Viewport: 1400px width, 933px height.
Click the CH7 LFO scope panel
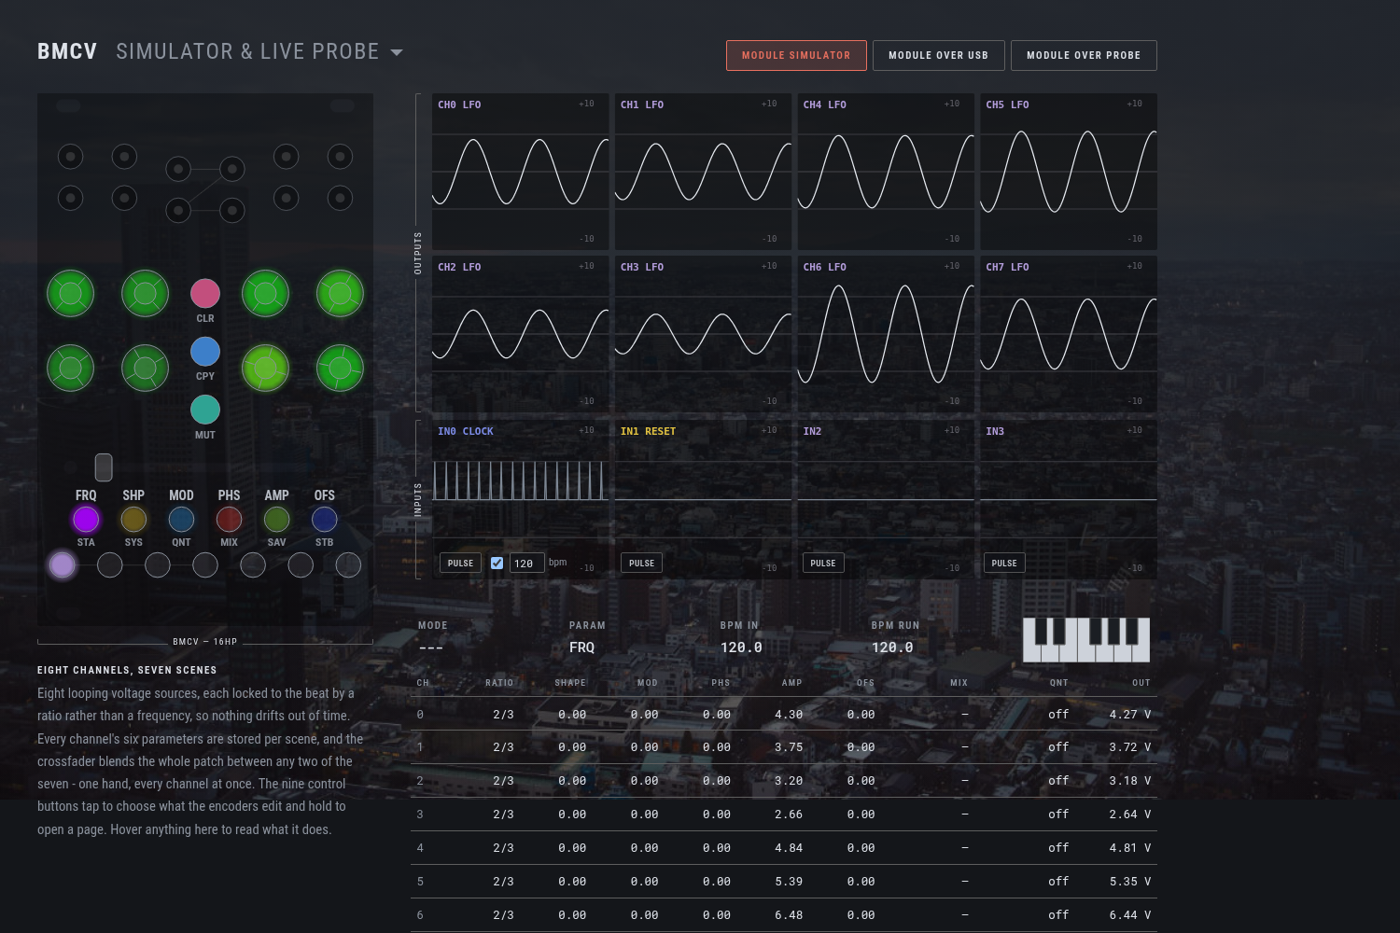(1069, 334)
